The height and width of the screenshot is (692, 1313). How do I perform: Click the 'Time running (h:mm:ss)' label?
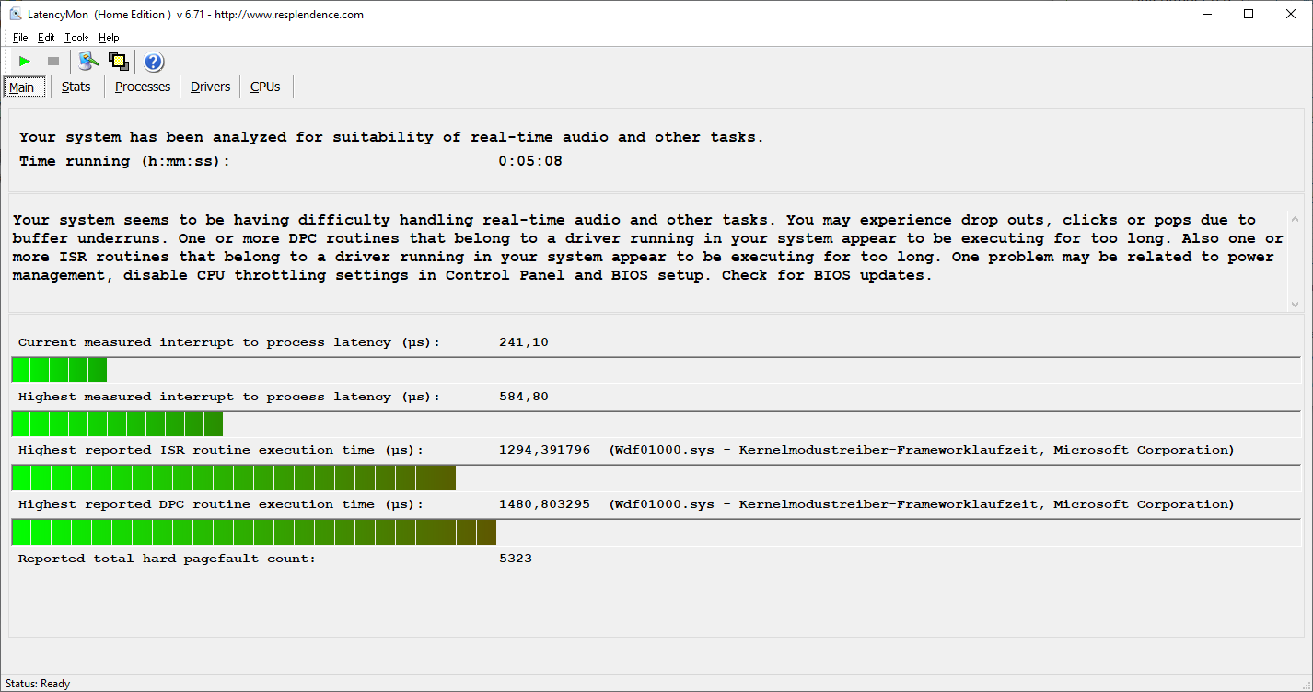pos(124,161)
